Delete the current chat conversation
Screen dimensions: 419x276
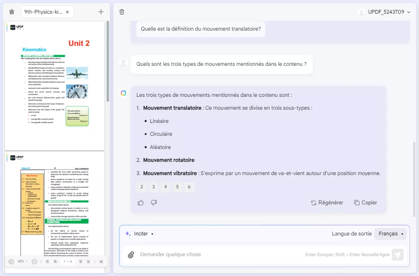click(122, 12)
